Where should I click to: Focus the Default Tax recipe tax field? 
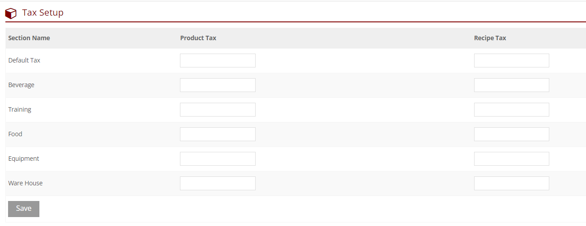click(x=511, y=61)
